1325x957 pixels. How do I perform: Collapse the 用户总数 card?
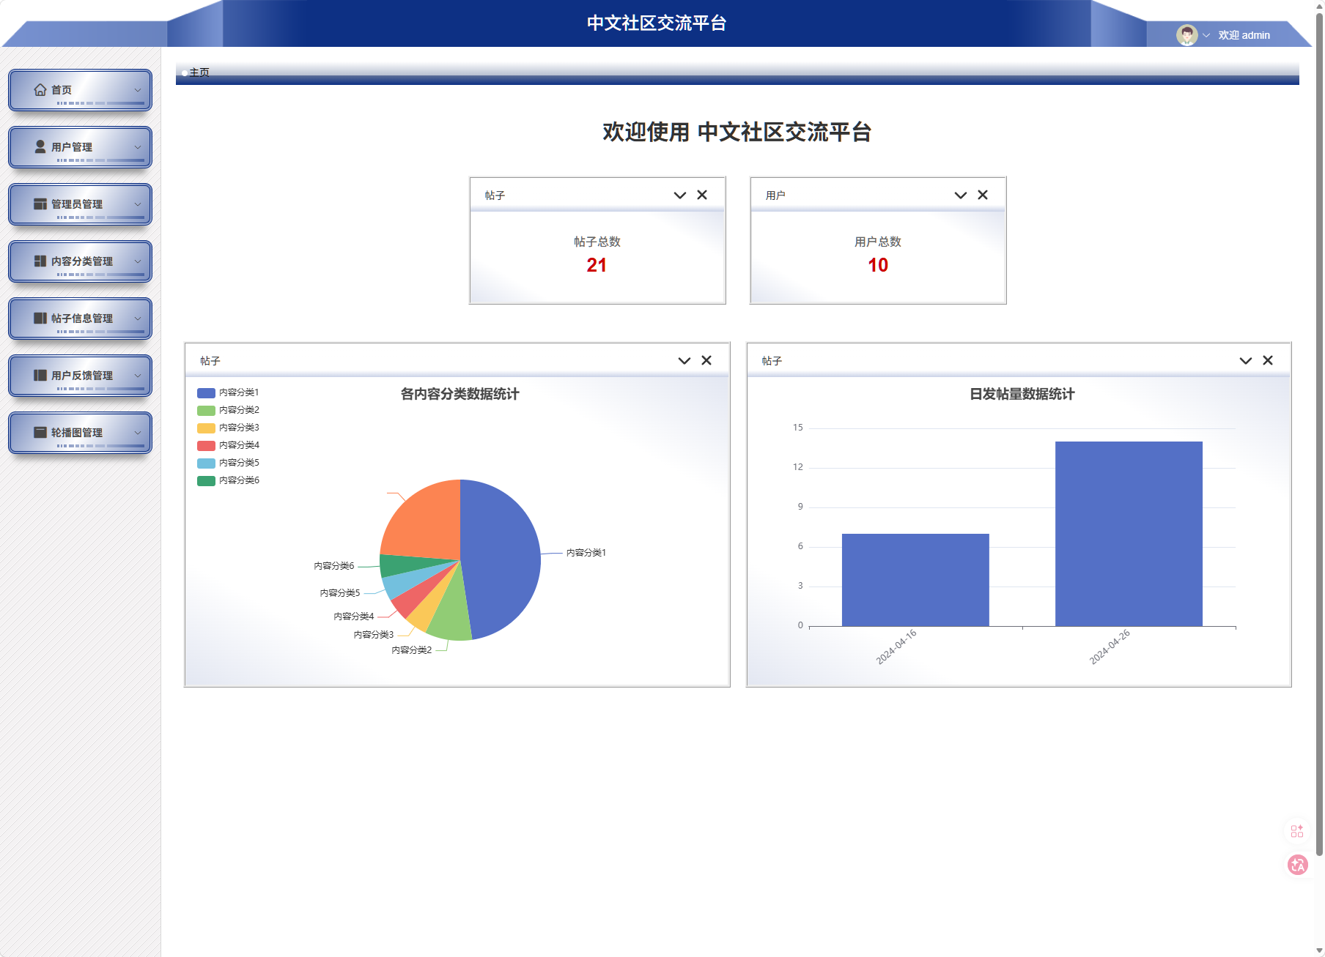pos(961,196)
